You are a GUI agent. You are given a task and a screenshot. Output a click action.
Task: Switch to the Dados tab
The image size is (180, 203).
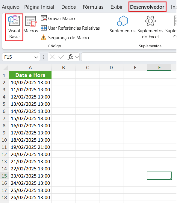(68, 7)
